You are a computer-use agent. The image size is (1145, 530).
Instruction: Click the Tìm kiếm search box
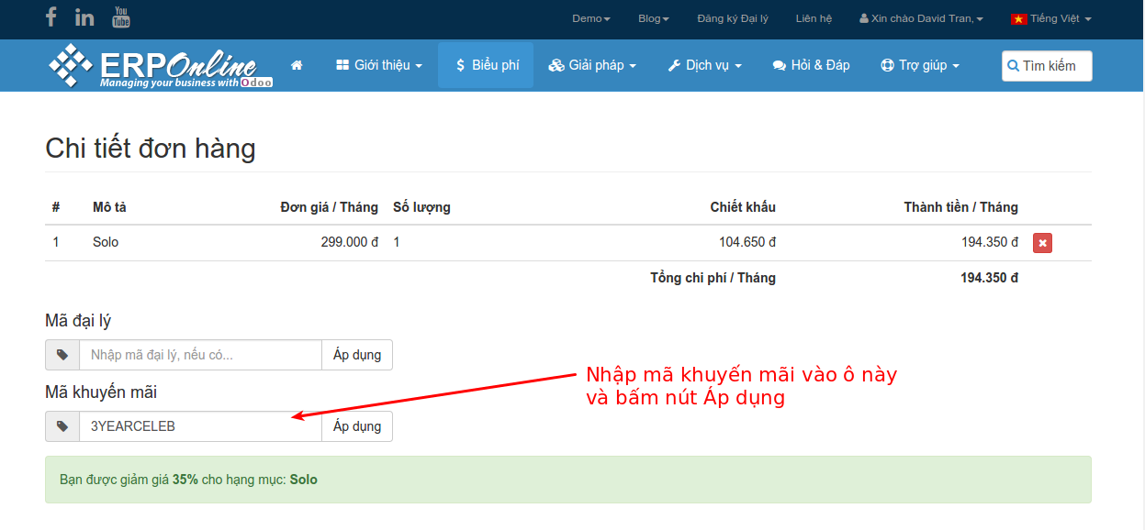point(1047,66)
